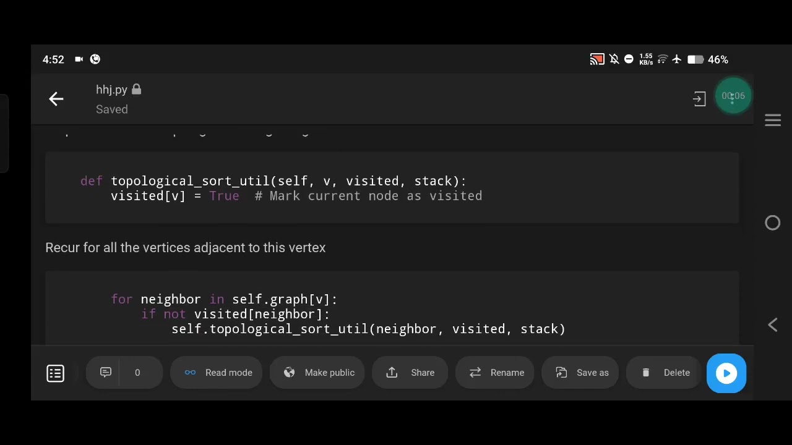792x445 pixels.
Task: Tap the 46% battery percentage
Action: pos(718,60)
